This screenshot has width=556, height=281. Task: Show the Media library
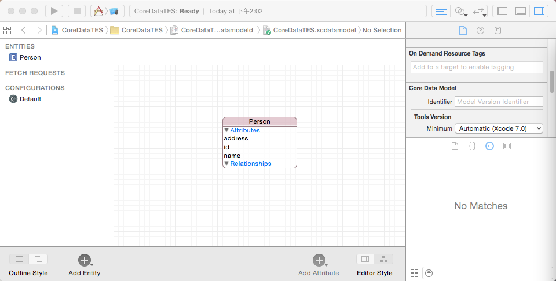(507, 146)
